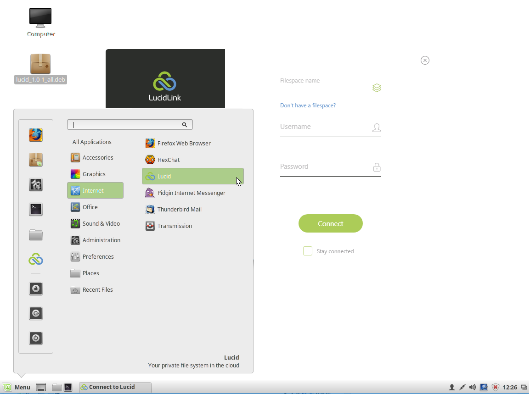Open the Recent Files category

click(96, 290)
